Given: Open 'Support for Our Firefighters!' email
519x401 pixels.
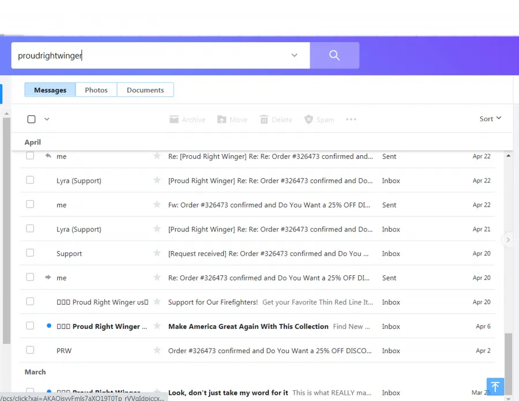Looking at the screenshot, I should pos(213,302).
